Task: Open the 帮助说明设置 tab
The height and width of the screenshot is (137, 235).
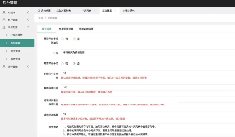Action: pos(86,29)
